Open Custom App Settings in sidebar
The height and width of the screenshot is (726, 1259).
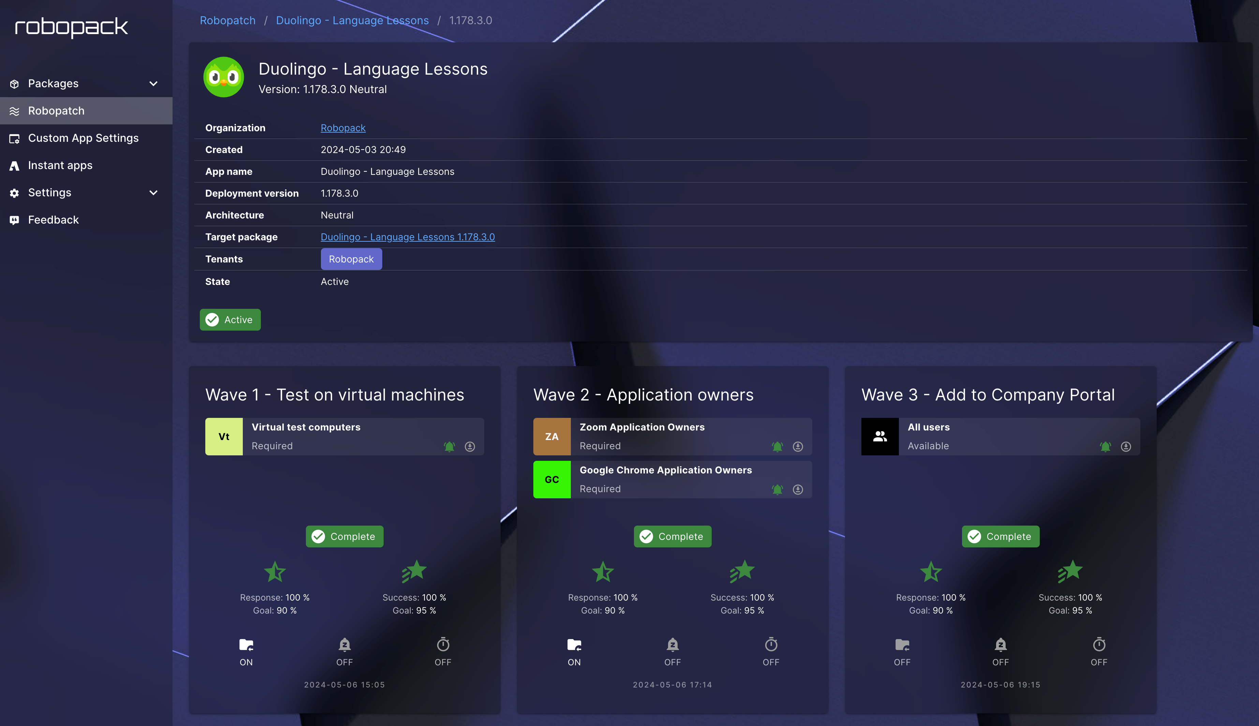click(83, 138)
